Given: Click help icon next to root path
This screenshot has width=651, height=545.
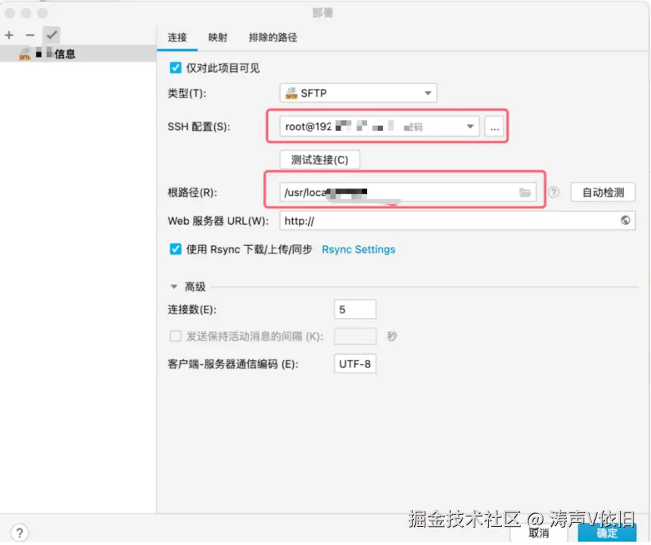Looking at the screenshot, I should pyautogui.click(x=552, y=192).
